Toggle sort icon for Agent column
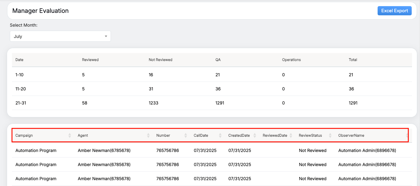The width and height of the screenshot is (420, 186). point(148,135)
